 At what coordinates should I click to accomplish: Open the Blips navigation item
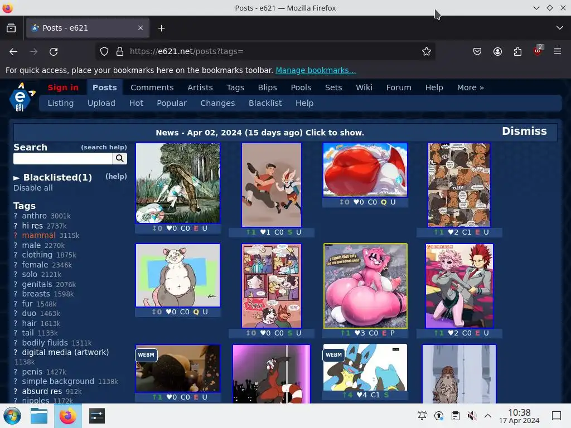pyautogui.click(x=267, y=87)
